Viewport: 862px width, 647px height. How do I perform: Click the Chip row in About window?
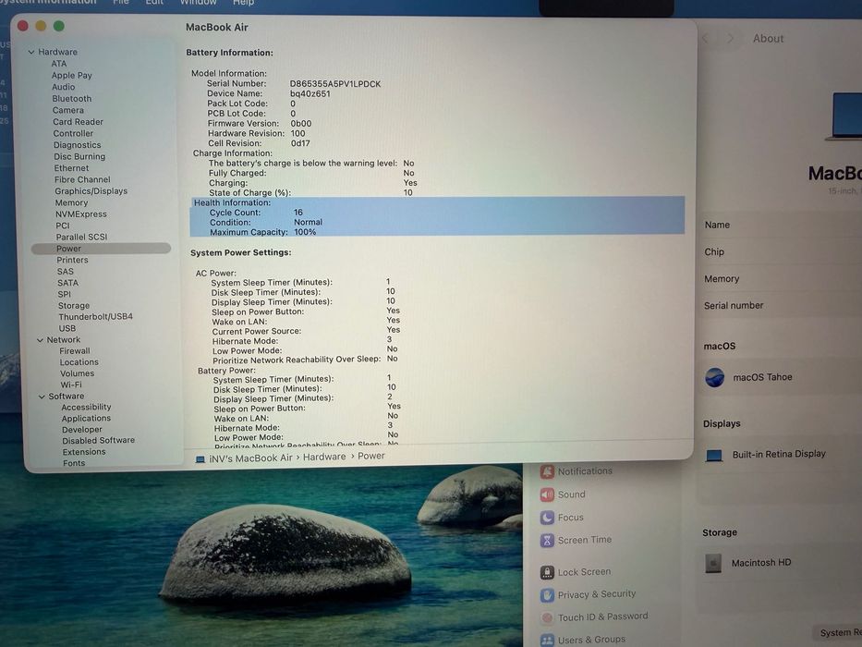[x=781, y=252]
